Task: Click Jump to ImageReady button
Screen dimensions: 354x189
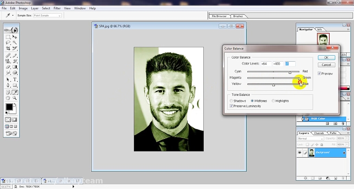Action: 11,133
